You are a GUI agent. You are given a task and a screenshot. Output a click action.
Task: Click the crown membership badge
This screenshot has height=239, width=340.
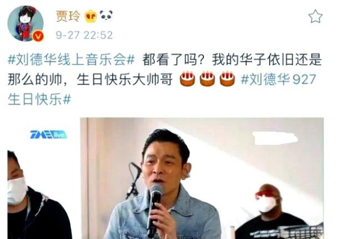click(x=91, y=16)
